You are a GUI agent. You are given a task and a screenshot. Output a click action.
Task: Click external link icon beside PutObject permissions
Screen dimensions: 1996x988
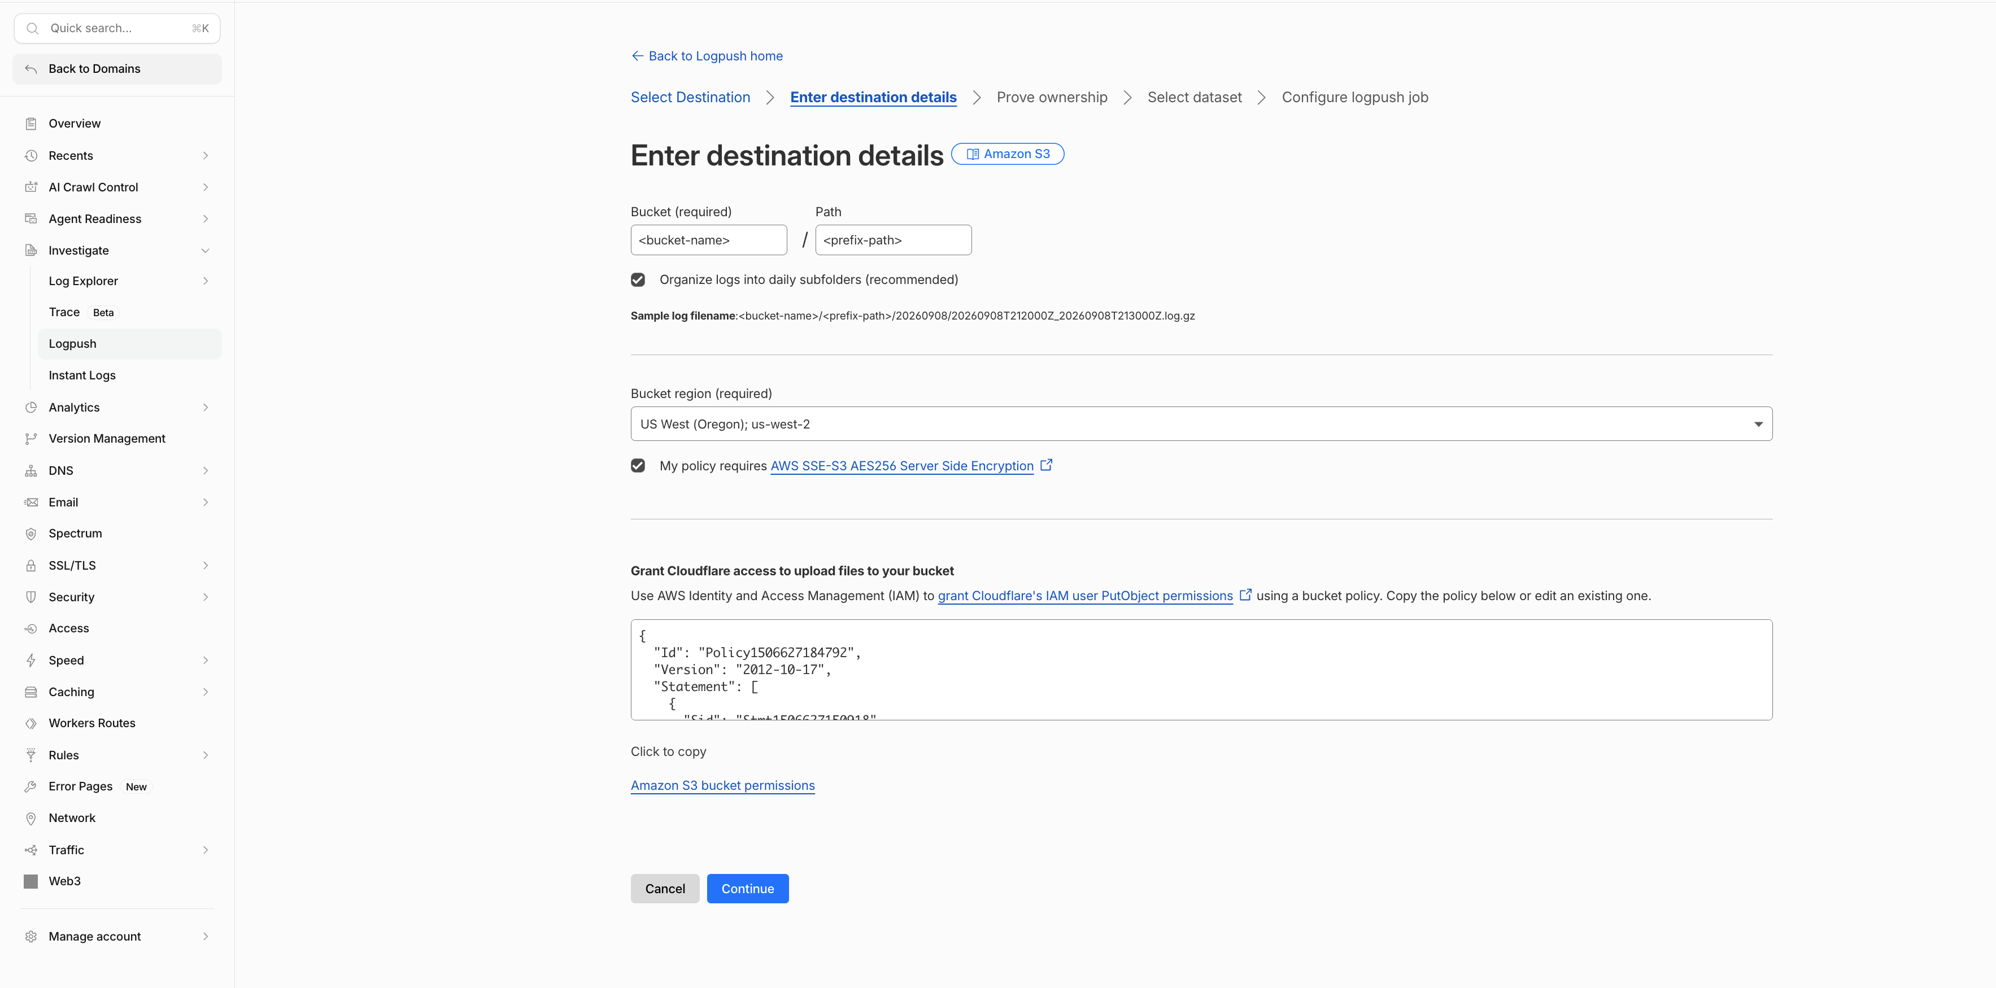pyautogui.click(x=1245, y=594)
